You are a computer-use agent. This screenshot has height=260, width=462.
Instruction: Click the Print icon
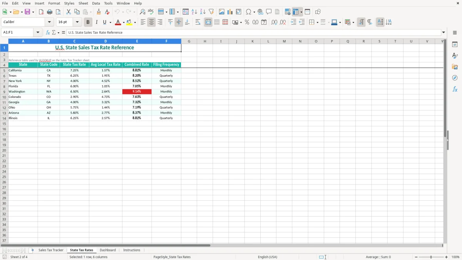tap(50, 12)
